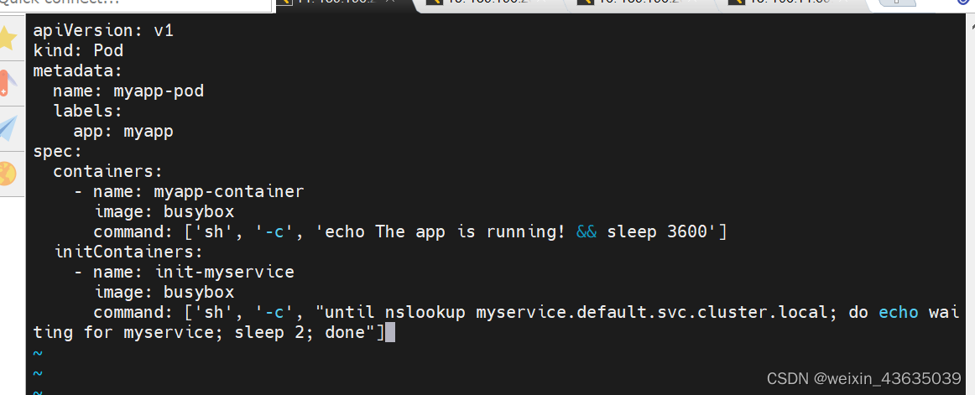The height and width of the screenshot is (395, 975).
Task: Click the 'apiVersion: v1' line
Action: (x=102, y=30)
